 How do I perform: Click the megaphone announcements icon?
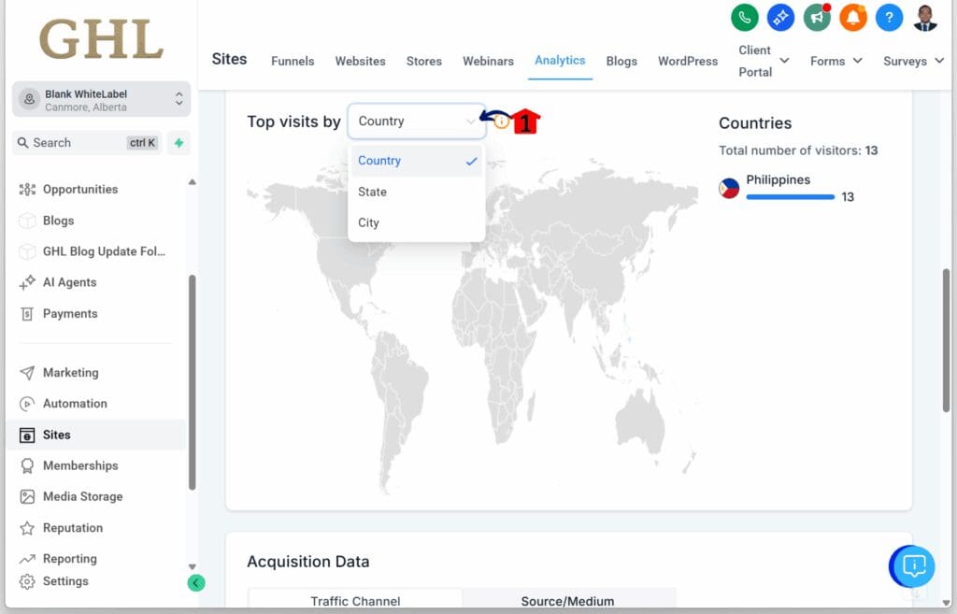817,17
